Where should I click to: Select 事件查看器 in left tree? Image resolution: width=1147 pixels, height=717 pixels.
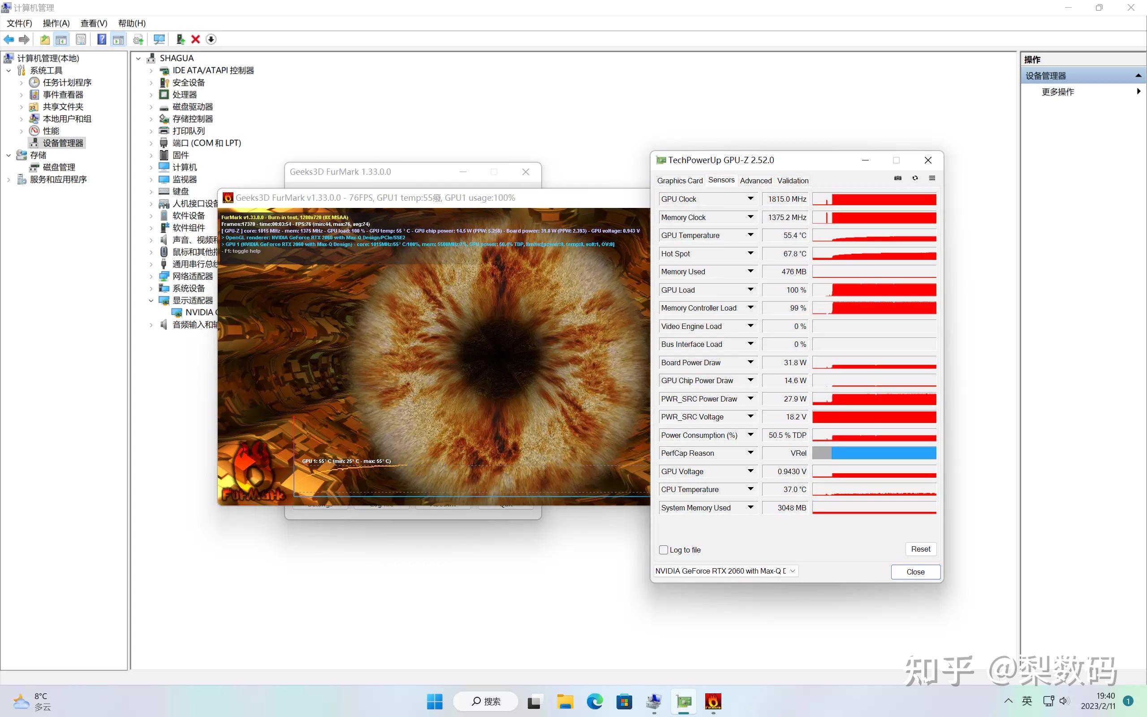tap(63, 95)
